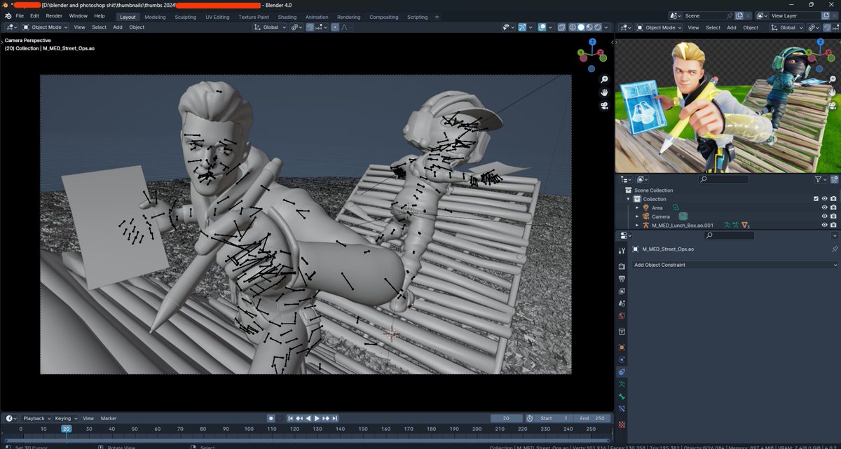The image size is (841, 449).
Task: Open the Keying popover in timeline
Action: (x=65, y=418)
